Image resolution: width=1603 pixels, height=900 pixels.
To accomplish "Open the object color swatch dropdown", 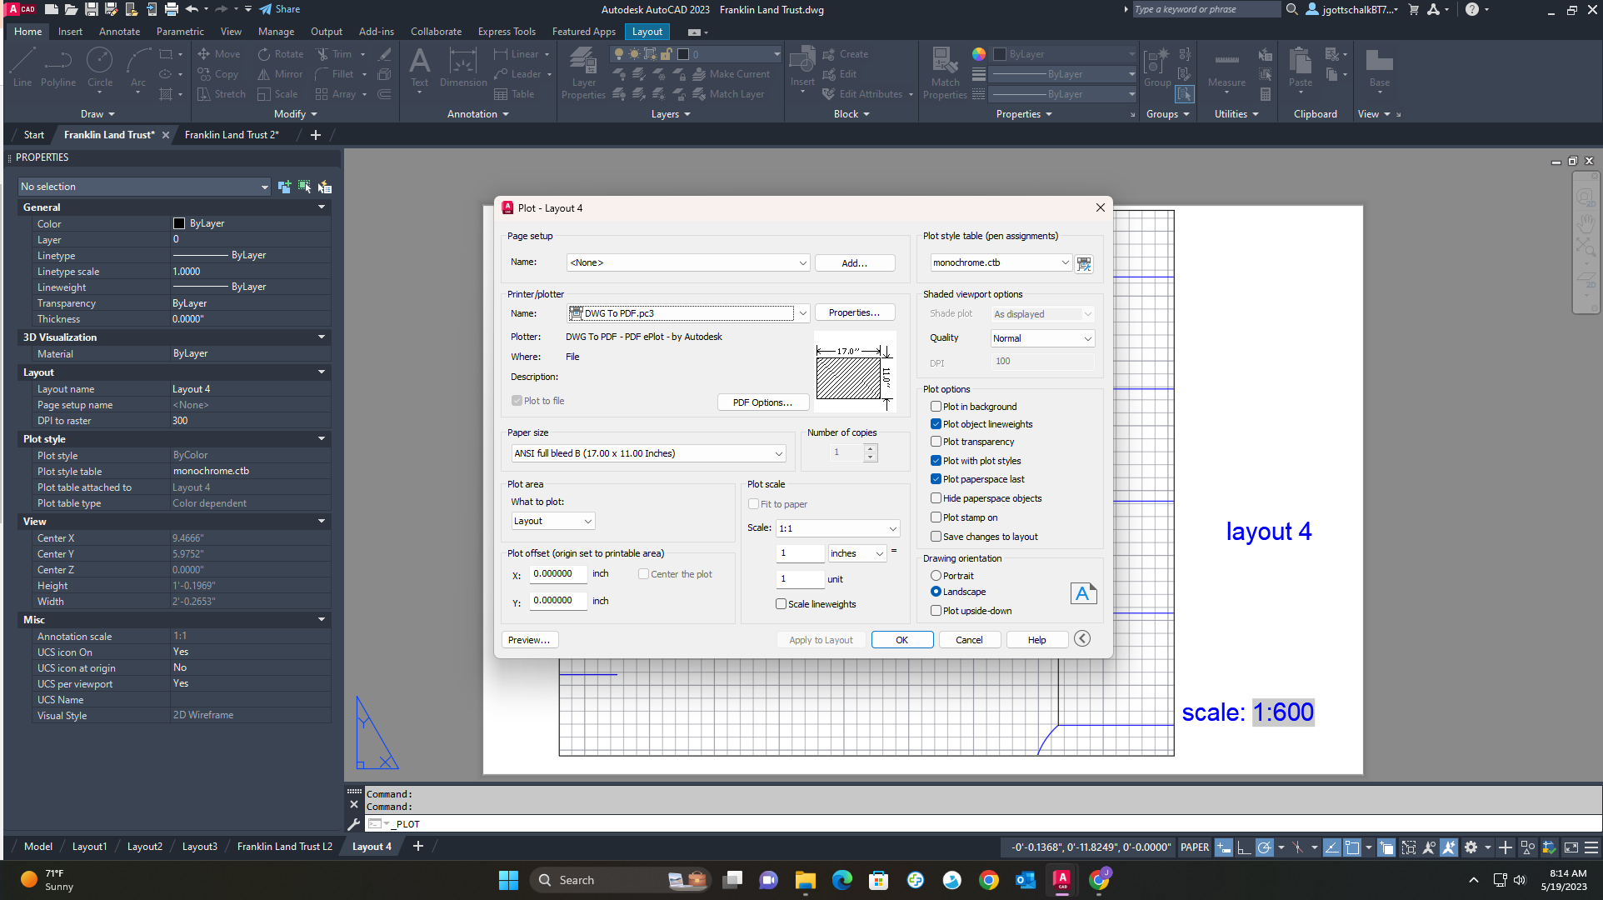I will (1131, 53).
